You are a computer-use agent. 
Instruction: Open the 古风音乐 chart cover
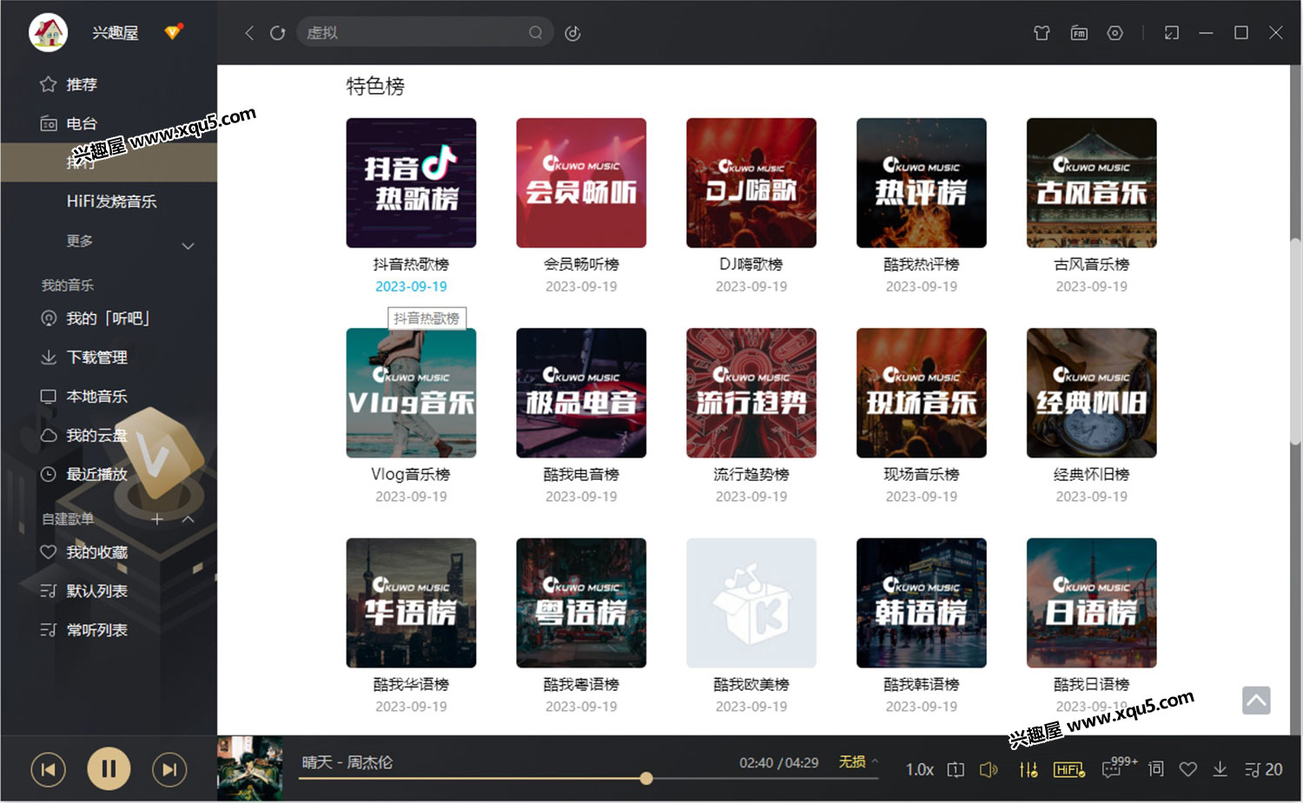pyautogui.click(x=1092, y=183)
